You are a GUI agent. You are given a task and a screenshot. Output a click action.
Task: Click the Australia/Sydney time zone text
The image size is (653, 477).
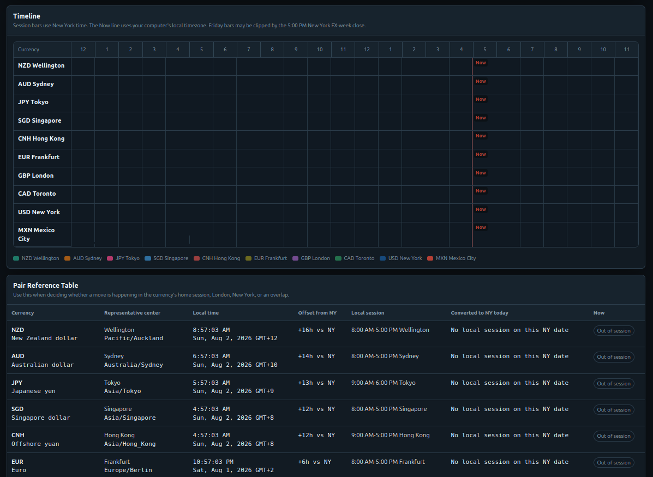coord(134,365)
